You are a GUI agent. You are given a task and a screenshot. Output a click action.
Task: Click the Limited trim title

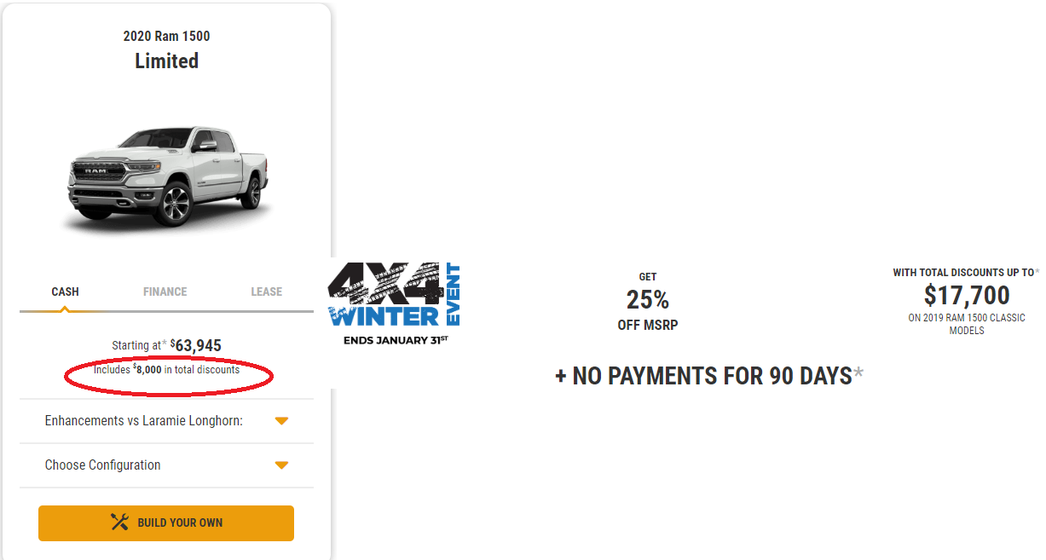167,61
